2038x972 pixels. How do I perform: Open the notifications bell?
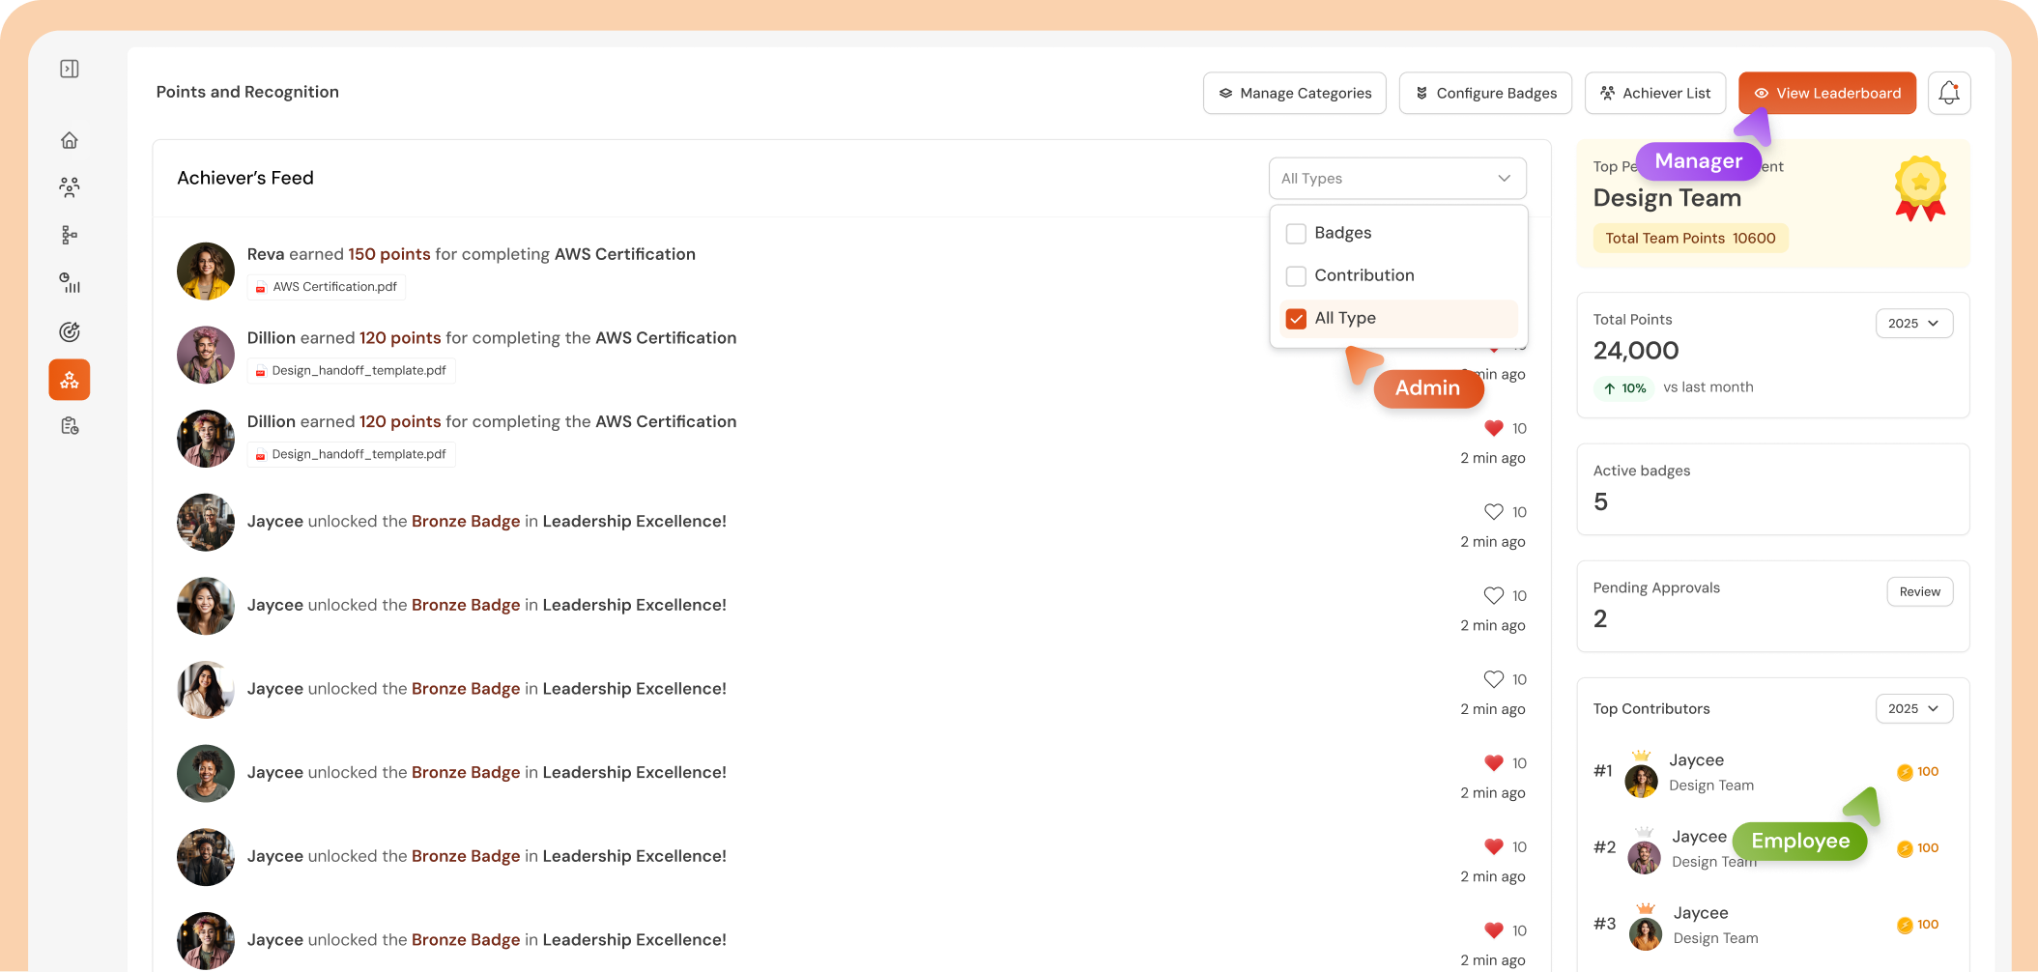pyautogui.click(x=1948, y=94)
